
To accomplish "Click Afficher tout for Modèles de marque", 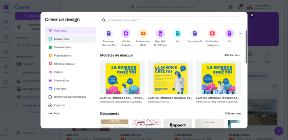I will pyautogui.click(x=232, y=55).
